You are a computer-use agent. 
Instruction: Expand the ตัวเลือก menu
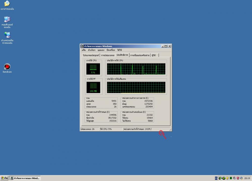click(91, 50)
